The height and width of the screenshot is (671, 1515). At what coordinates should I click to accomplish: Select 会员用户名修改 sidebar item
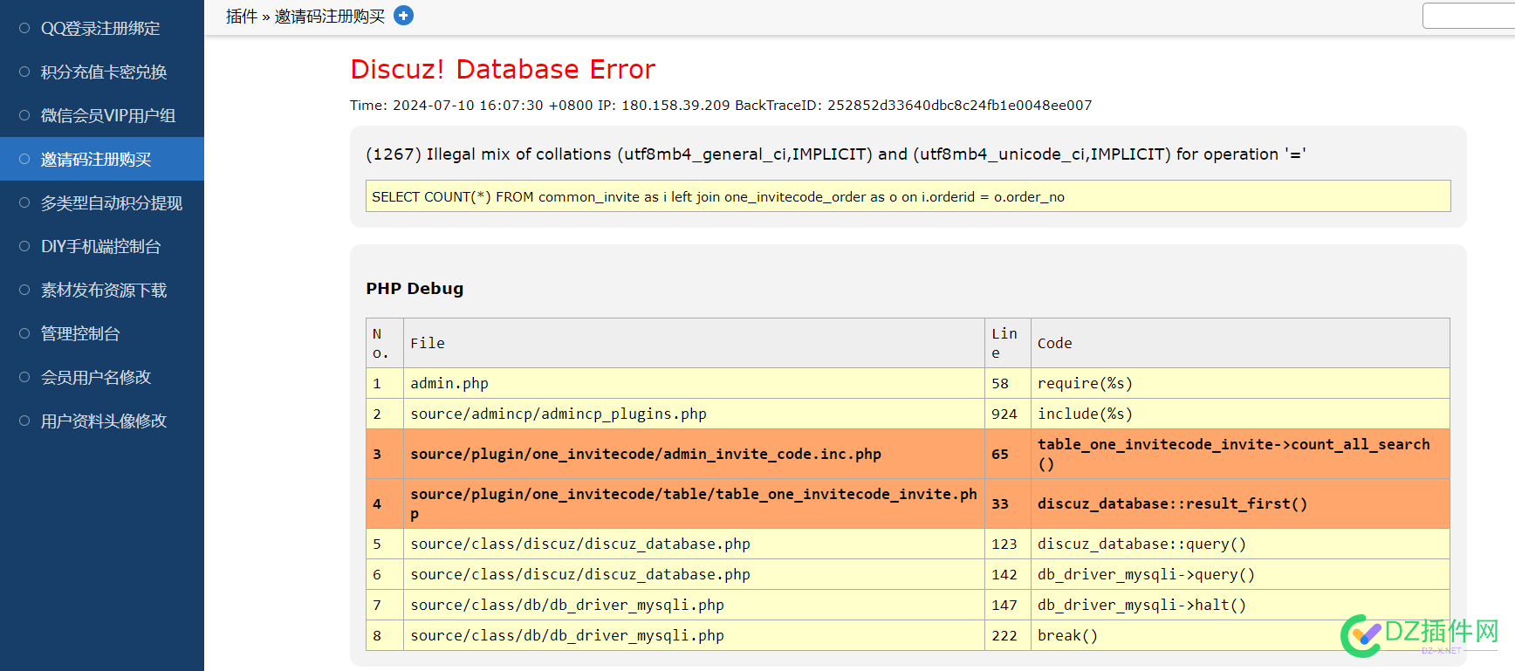point(102,377)
